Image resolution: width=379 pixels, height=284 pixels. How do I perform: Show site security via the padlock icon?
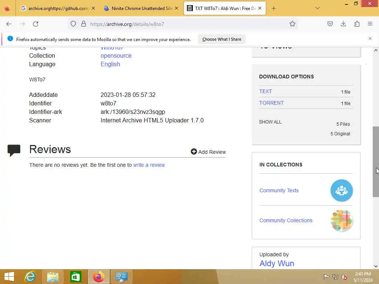84,24
